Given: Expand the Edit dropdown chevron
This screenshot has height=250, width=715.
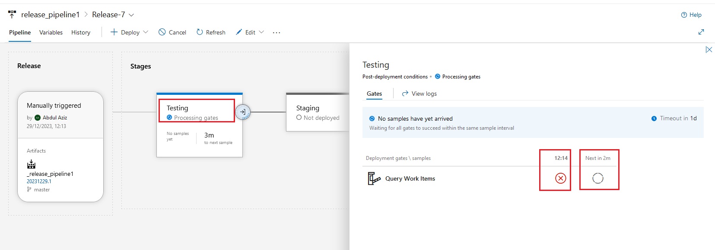Looking at the screenshot, I should pos(261,32).
